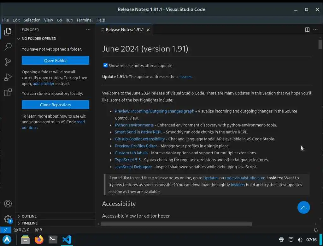Open the Extensions view icon
This screenshot has width=323, height=246.
pyautogui.click(x=8, y=92)
